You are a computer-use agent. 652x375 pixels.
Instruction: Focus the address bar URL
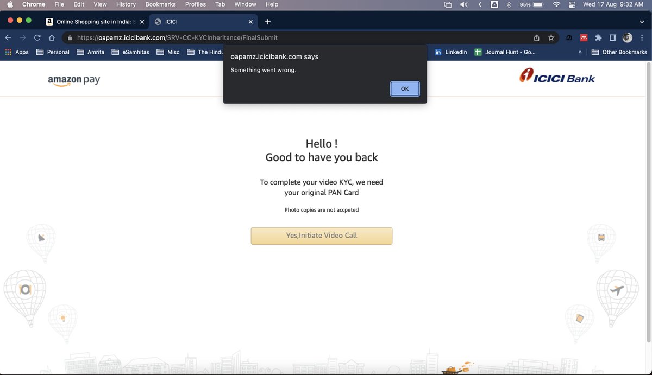coord(177,38)
